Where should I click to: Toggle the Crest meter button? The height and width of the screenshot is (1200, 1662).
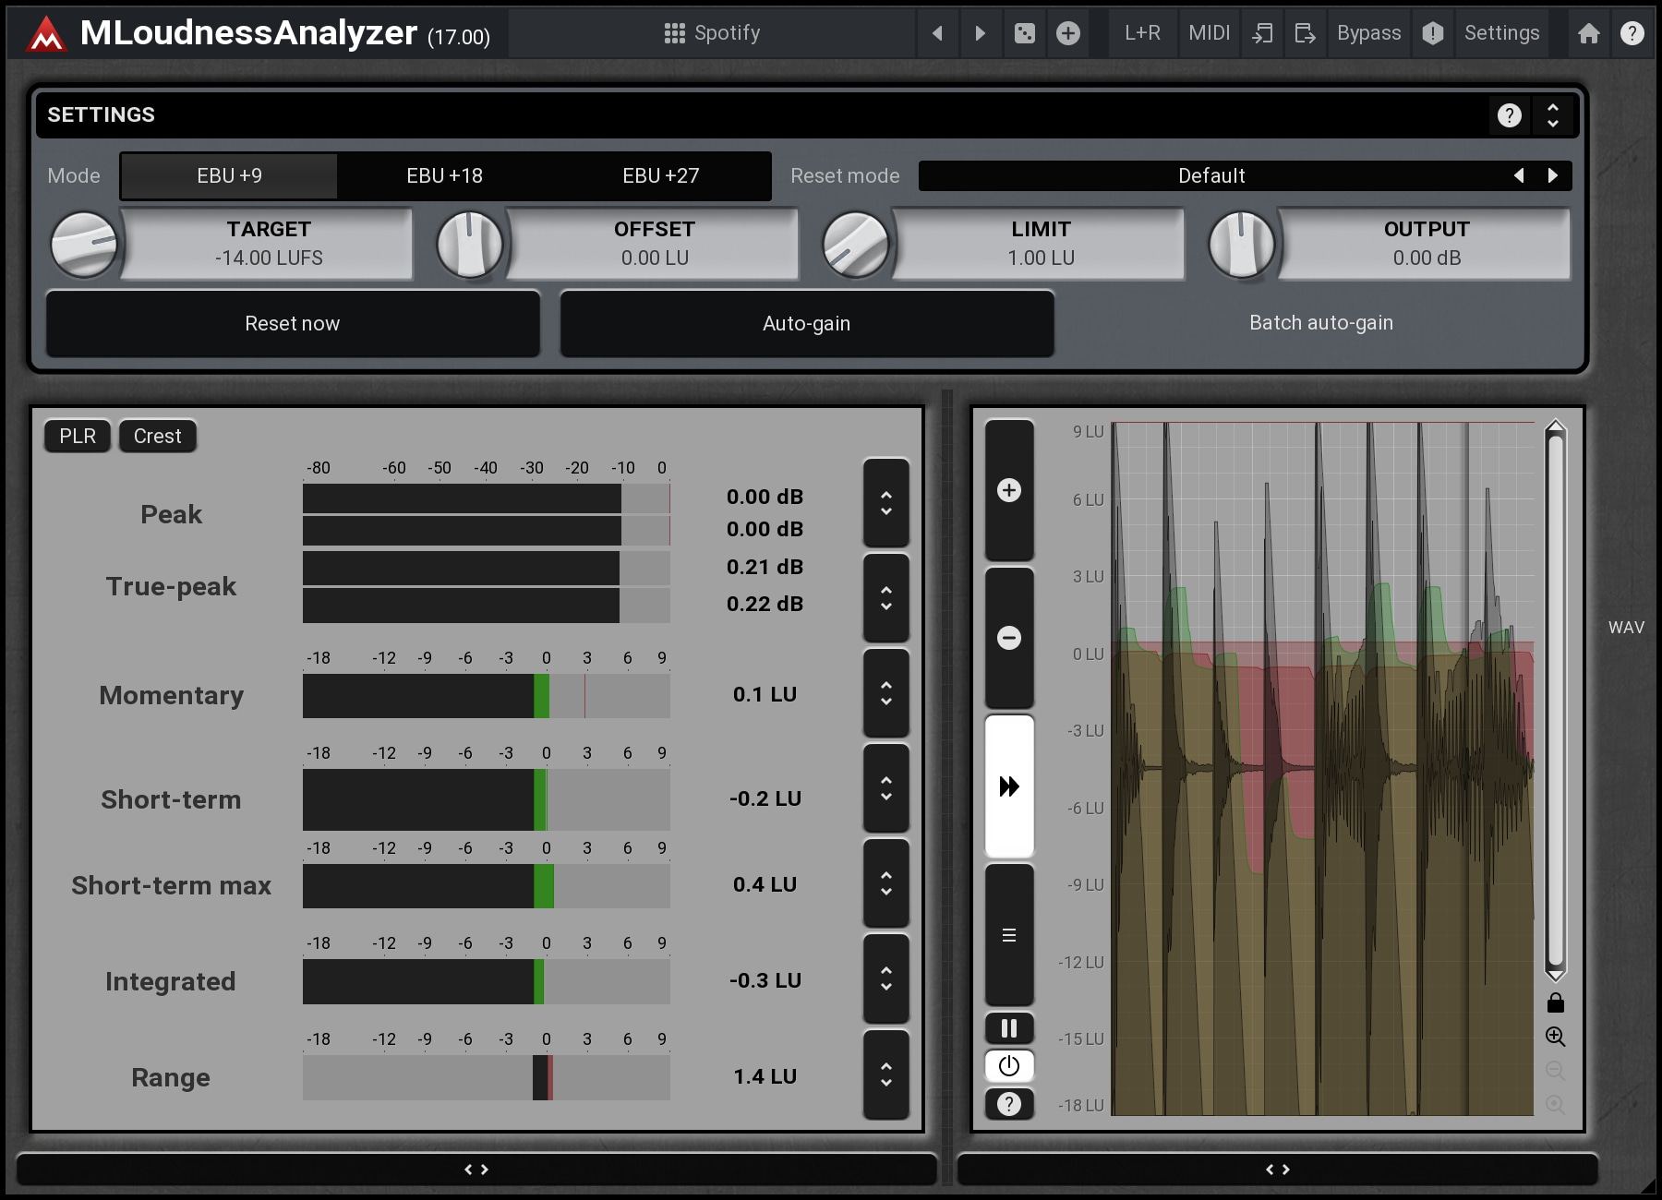coord(157,437)
